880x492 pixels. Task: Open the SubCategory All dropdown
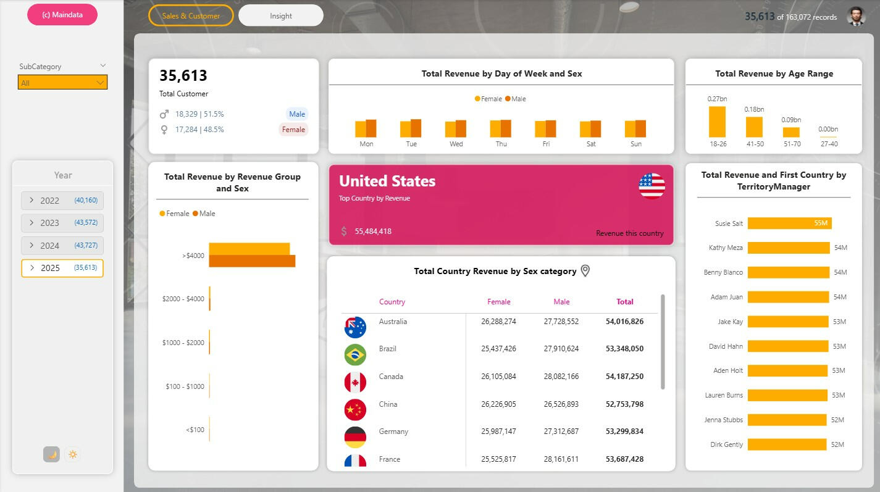[62, 83]
